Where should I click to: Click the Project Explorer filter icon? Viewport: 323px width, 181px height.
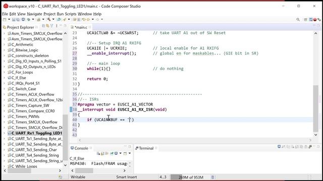(51, 26)
